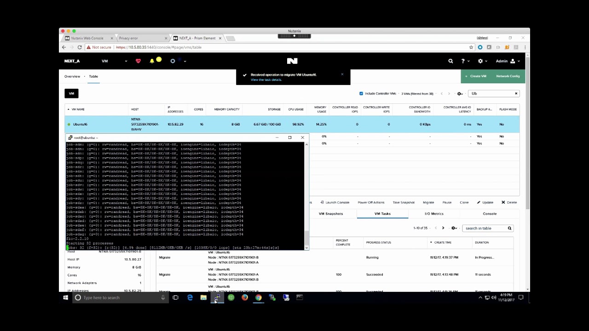Screen dimensions: 589x331
Task: Click the Nutanix N logo in header
Action: tap(292, 61)
